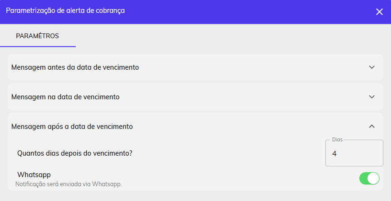Switch to the PARAMÊTROS tab
Viewport: 391px width, 201px height.
(x=37, y=36)
